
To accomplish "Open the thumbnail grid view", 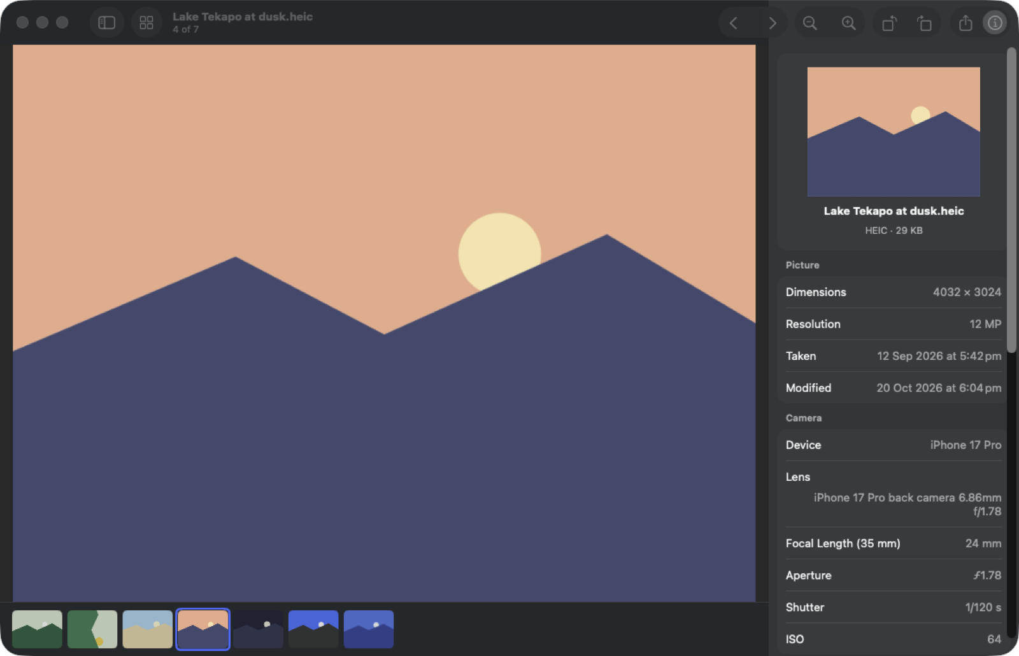I will pyautogui.click(x=146, y=23).
